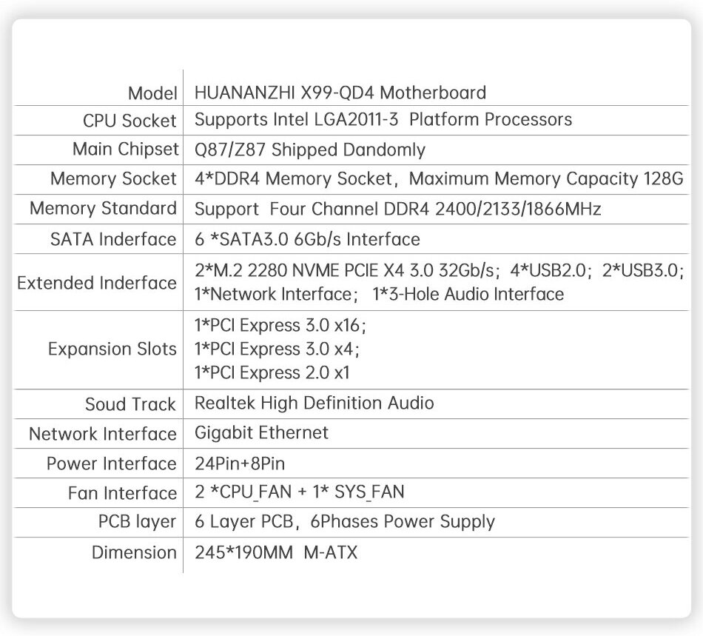
Task: Select the Gigabit Ethernet value
Action: click(x=261, y=432)
